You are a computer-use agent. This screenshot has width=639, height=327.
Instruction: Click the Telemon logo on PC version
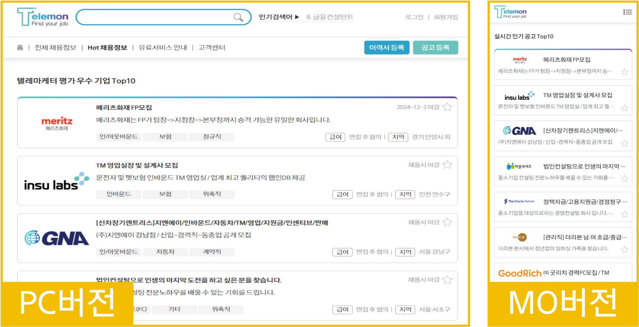click(x=42, y=18)
